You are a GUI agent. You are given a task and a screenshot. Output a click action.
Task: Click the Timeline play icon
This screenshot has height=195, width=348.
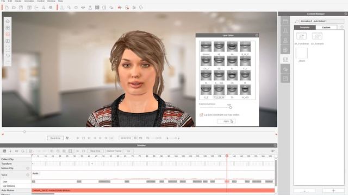tap(77, 151)
